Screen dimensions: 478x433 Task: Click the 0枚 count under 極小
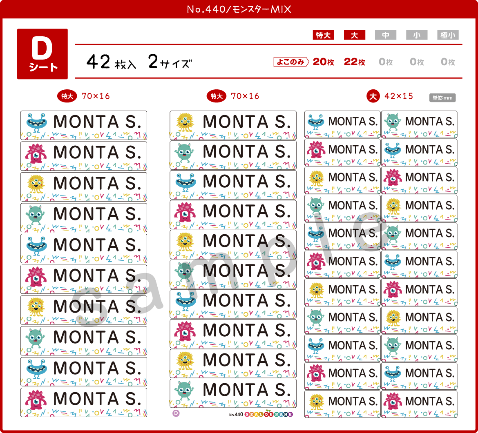tap(448, 62)
